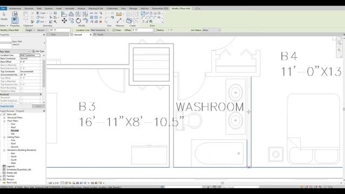This screenshot has height=194, width=345.
Task: Select the Offset tool
Action: click(71, 14)
